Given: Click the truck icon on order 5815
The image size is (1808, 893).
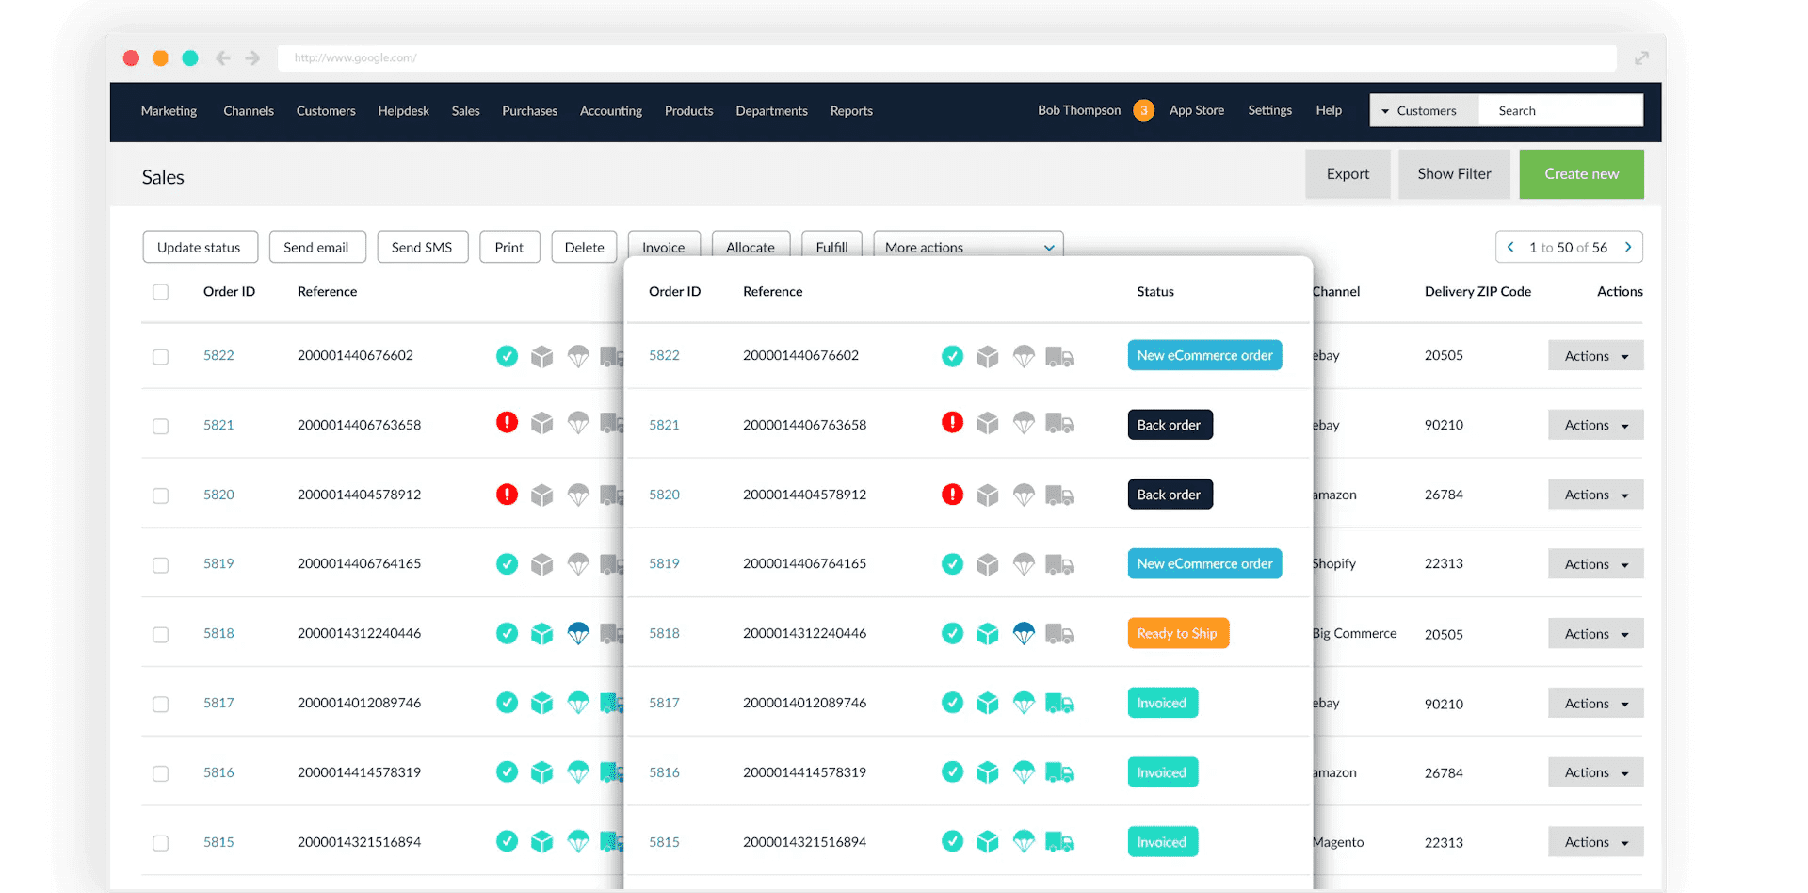Looking at the screenshot, I should click(x=1059, y=841).
